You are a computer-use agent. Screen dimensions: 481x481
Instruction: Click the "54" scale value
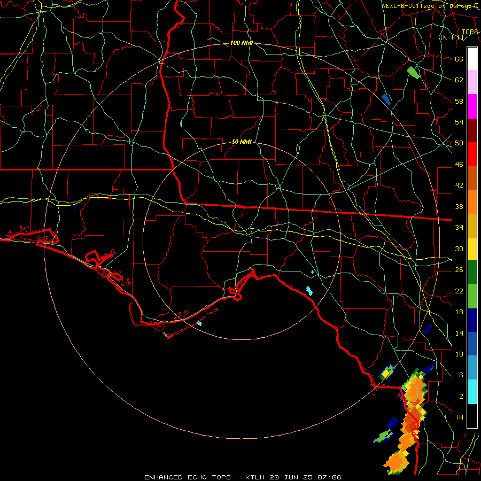point(459,122)
